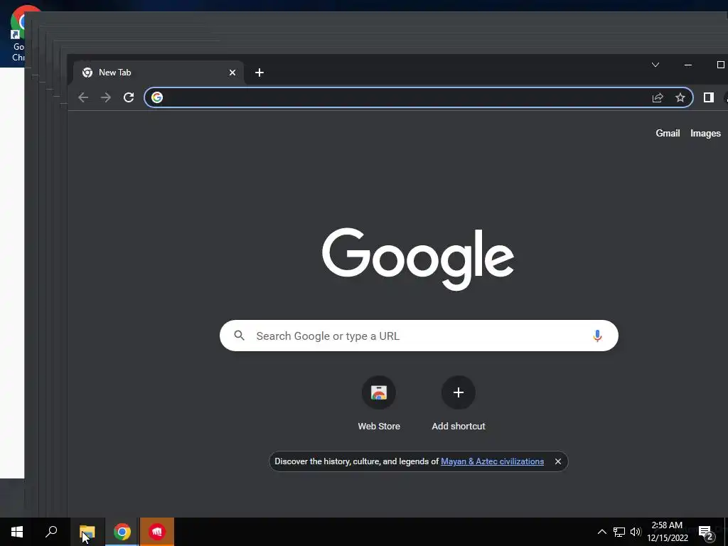Open the Chrome side panel

(709, 97)
